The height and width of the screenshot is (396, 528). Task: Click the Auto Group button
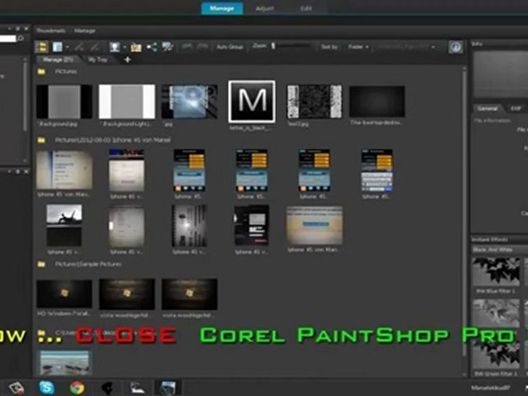[230, 47]
